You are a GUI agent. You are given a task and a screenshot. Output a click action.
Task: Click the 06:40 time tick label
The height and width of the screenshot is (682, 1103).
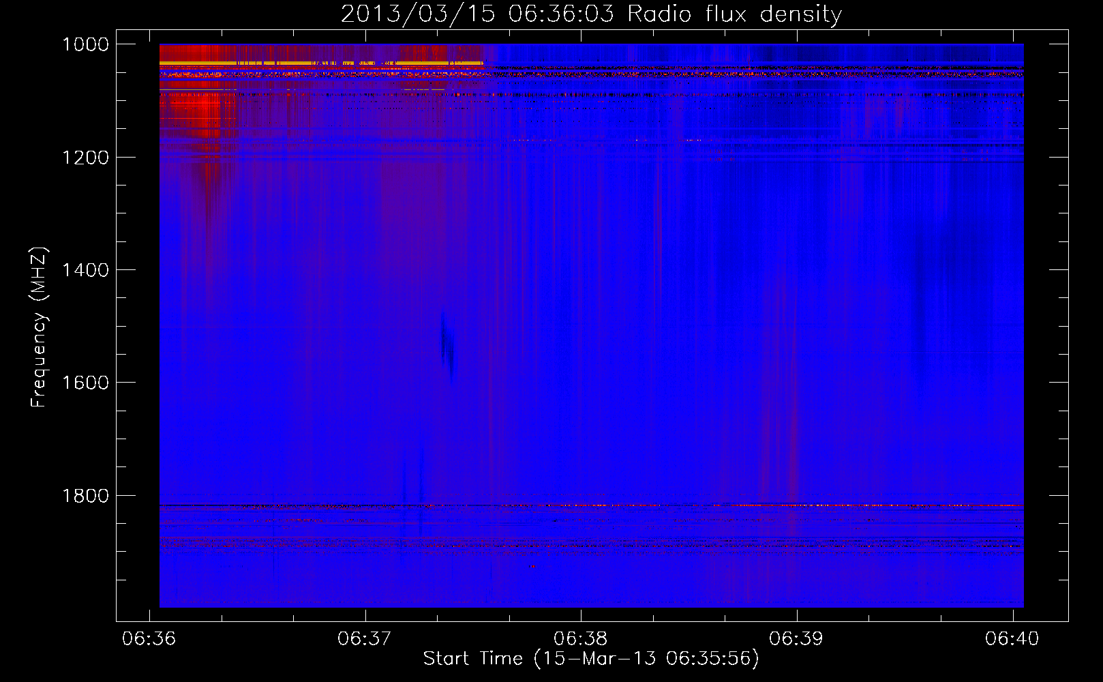point(1012,638)
